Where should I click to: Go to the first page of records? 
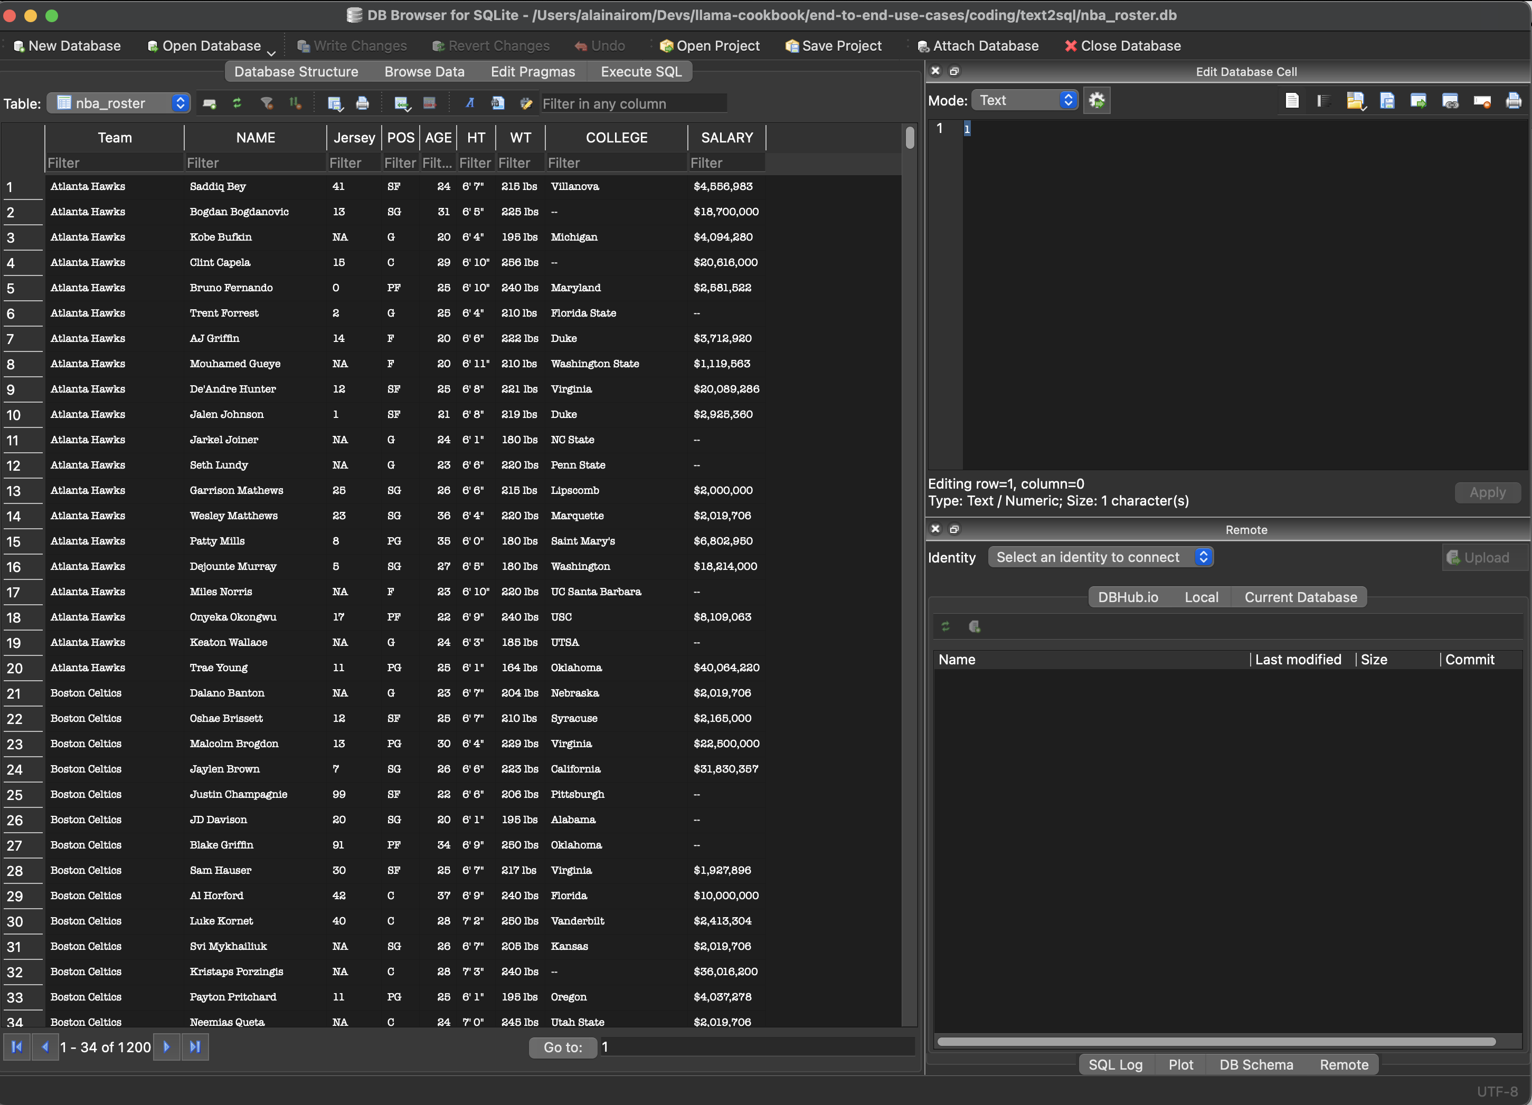17,1047
